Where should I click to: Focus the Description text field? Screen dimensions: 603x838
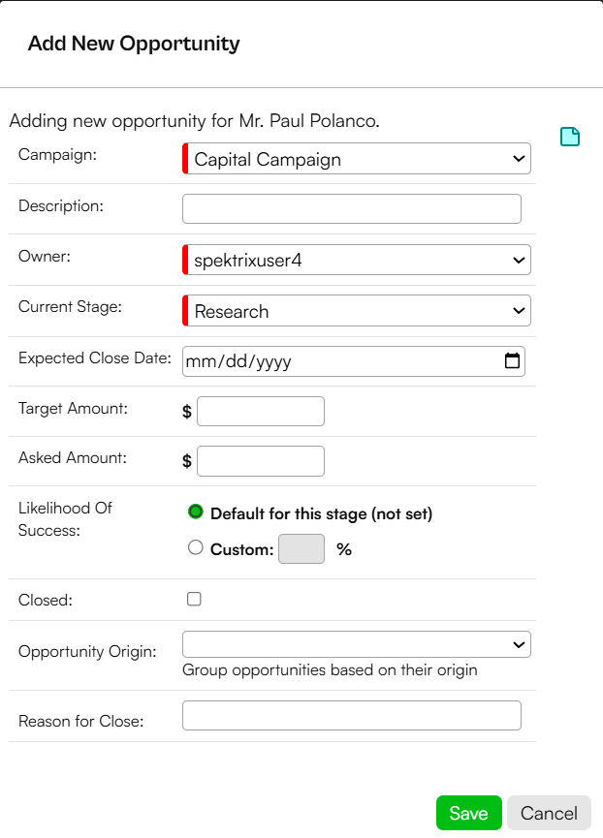coord(352,208)
